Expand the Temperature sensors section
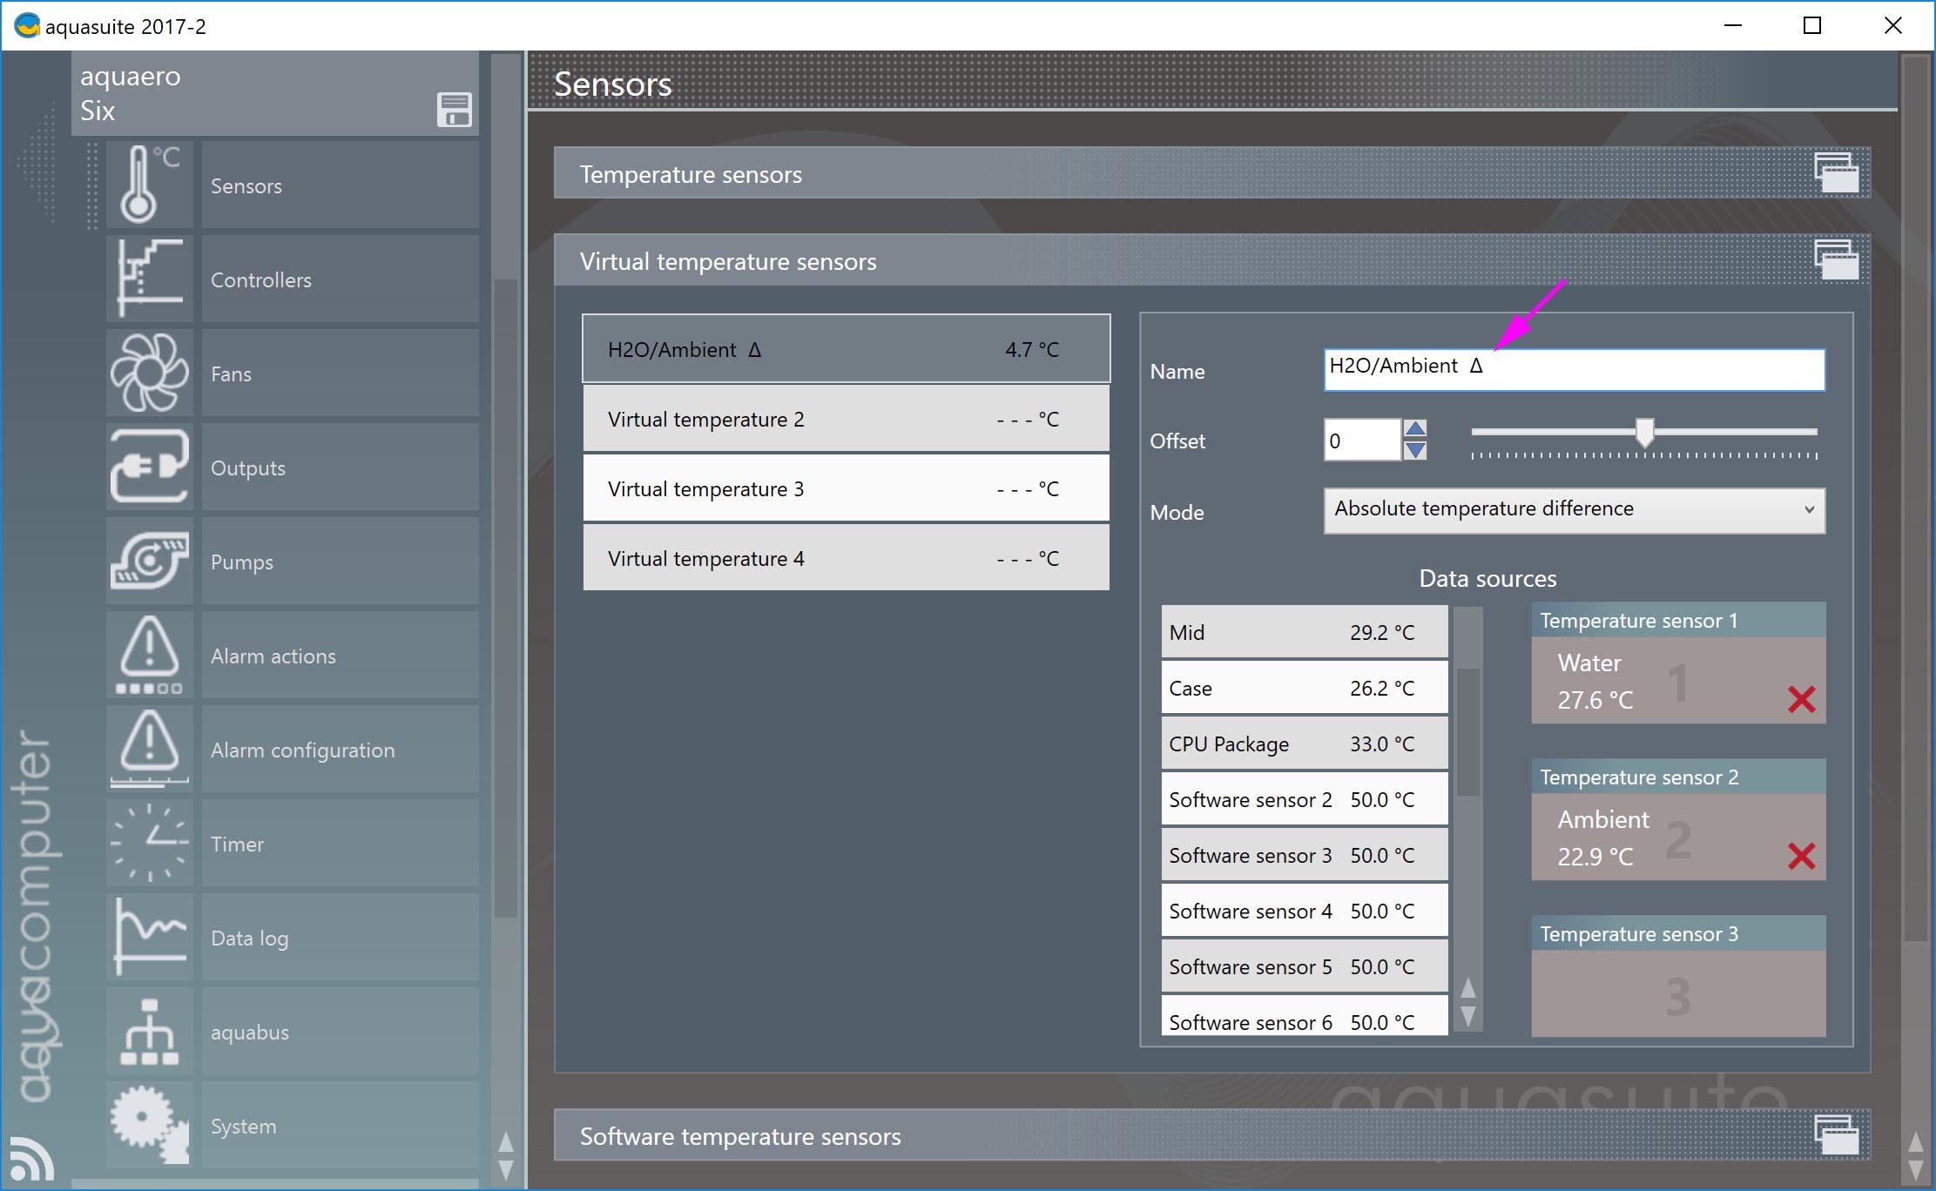 (1836, 173)
